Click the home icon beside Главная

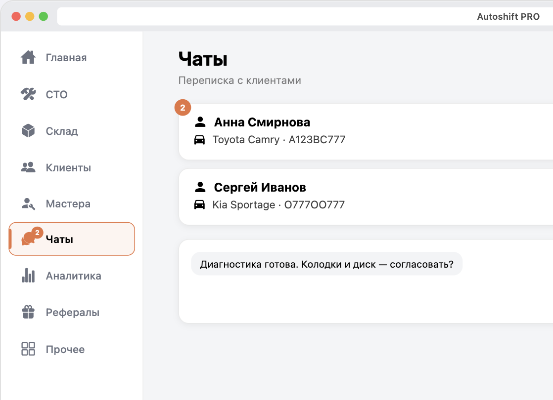click(28, 57)
